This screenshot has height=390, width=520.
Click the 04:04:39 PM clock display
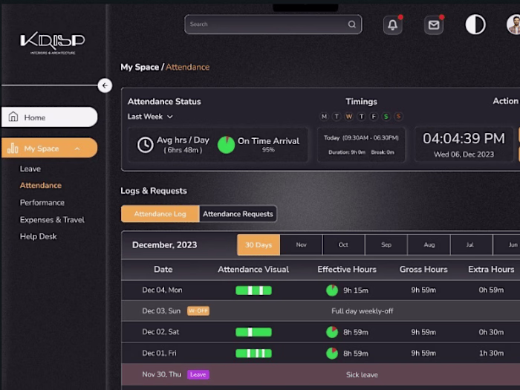(x=464, y=138)
